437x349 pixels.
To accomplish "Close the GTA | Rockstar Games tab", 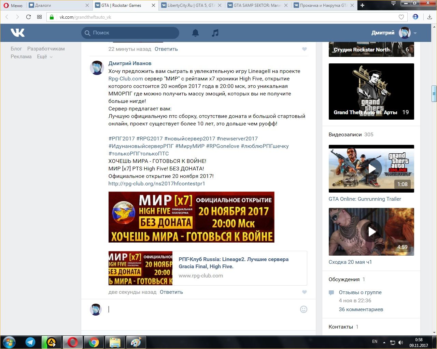I will click(x=153, y=5).
